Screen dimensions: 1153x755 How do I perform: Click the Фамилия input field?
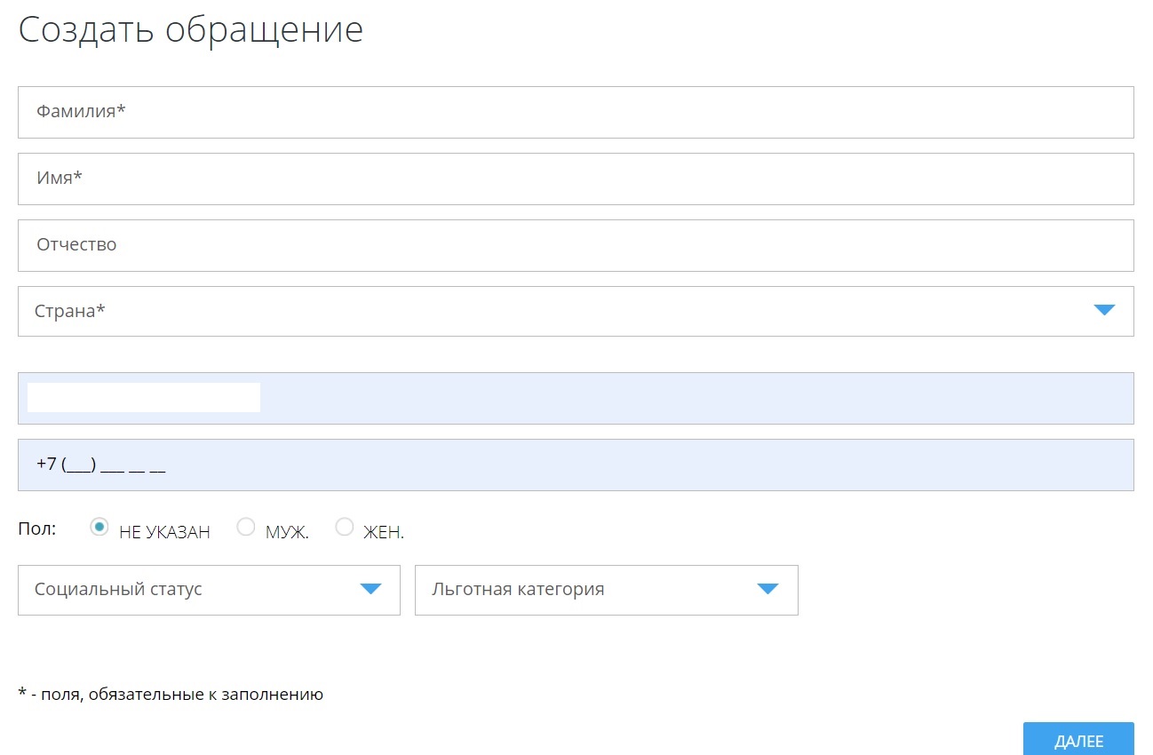(576, 112)
